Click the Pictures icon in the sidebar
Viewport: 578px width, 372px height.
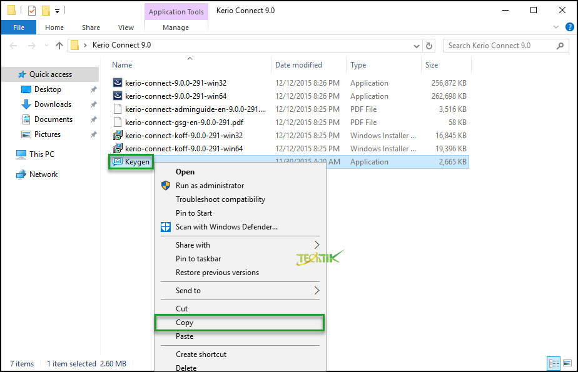[26, 134]
